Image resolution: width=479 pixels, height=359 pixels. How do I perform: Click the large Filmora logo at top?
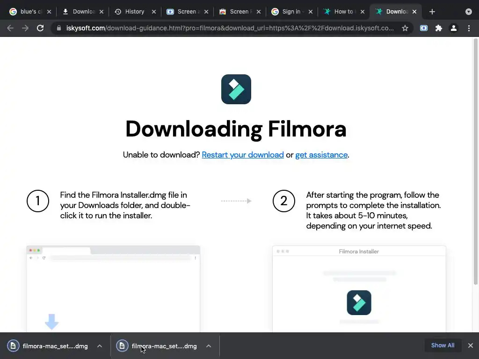[x=236, y=89]
